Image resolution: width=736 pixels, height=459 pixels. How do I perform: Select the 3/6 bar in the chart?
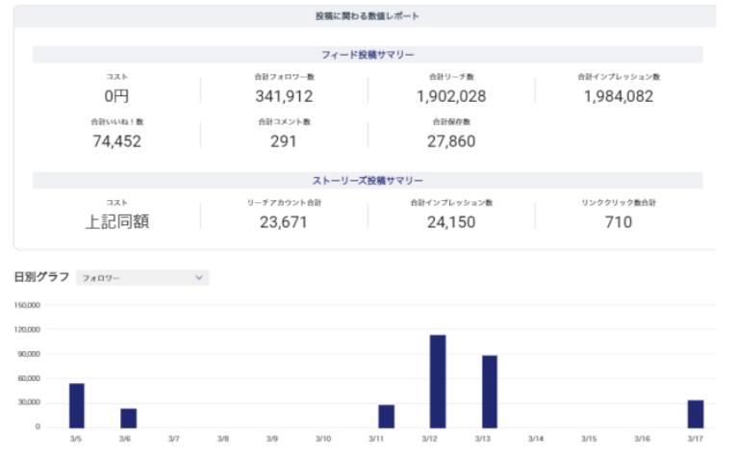point(128,418)
